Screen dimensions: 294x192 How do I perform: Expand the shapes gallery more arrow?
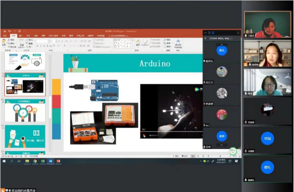coord(133,47)
